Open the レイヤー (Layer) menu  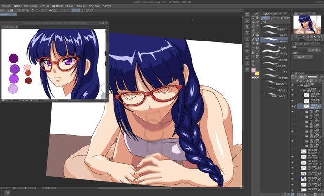45,6
